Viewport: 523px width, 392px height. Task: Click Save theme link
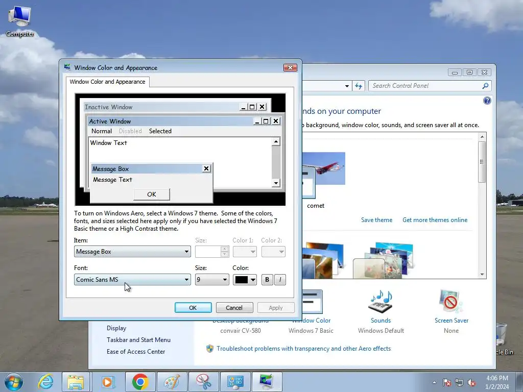tap(376, 220)
